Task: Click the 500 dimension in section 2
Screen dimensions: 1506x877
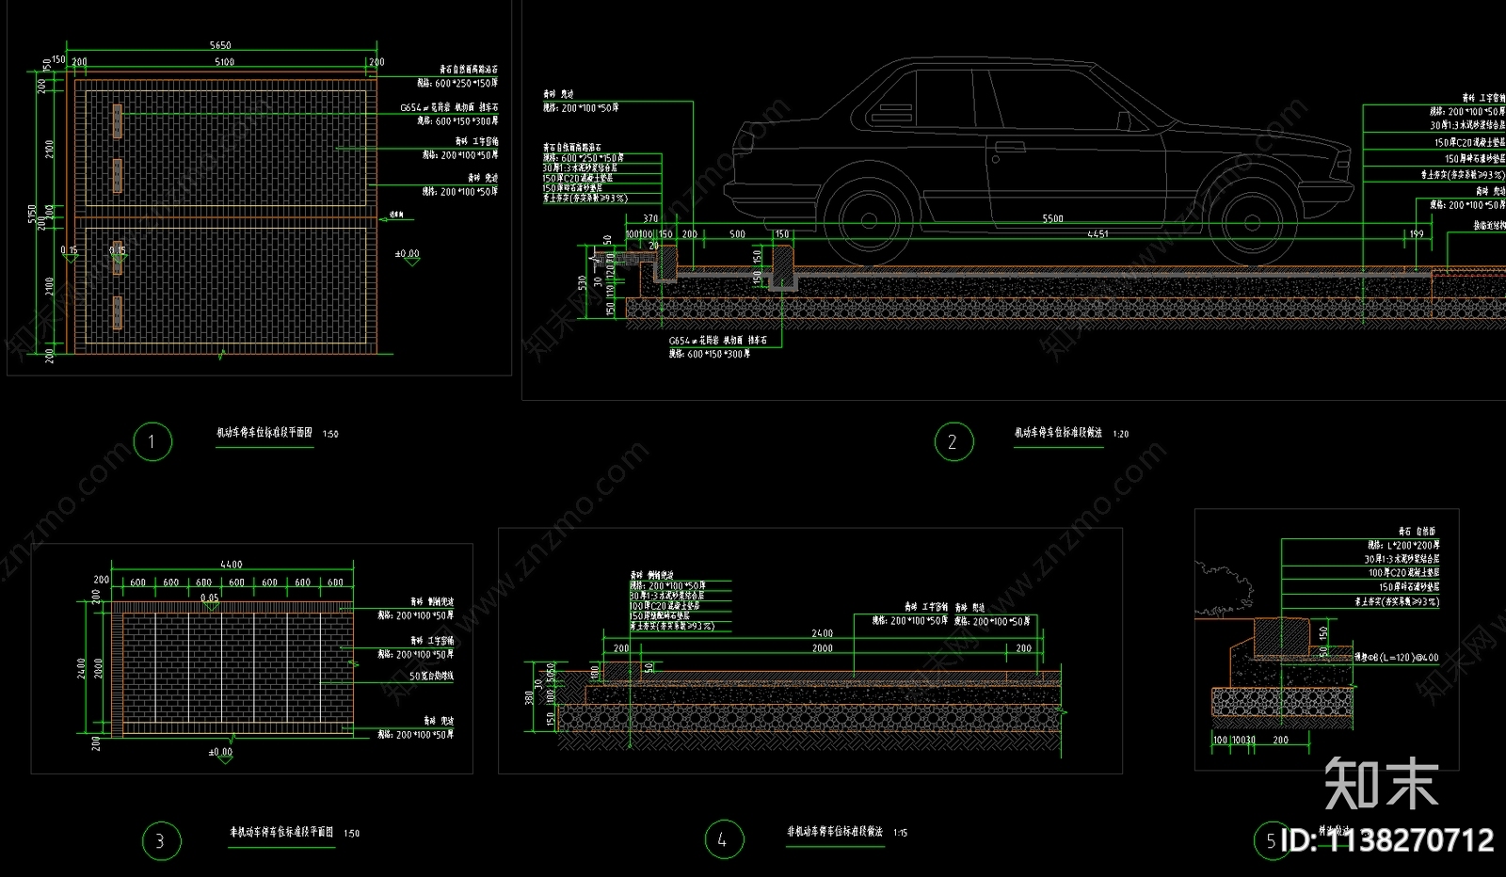Action: click(737, 234)
